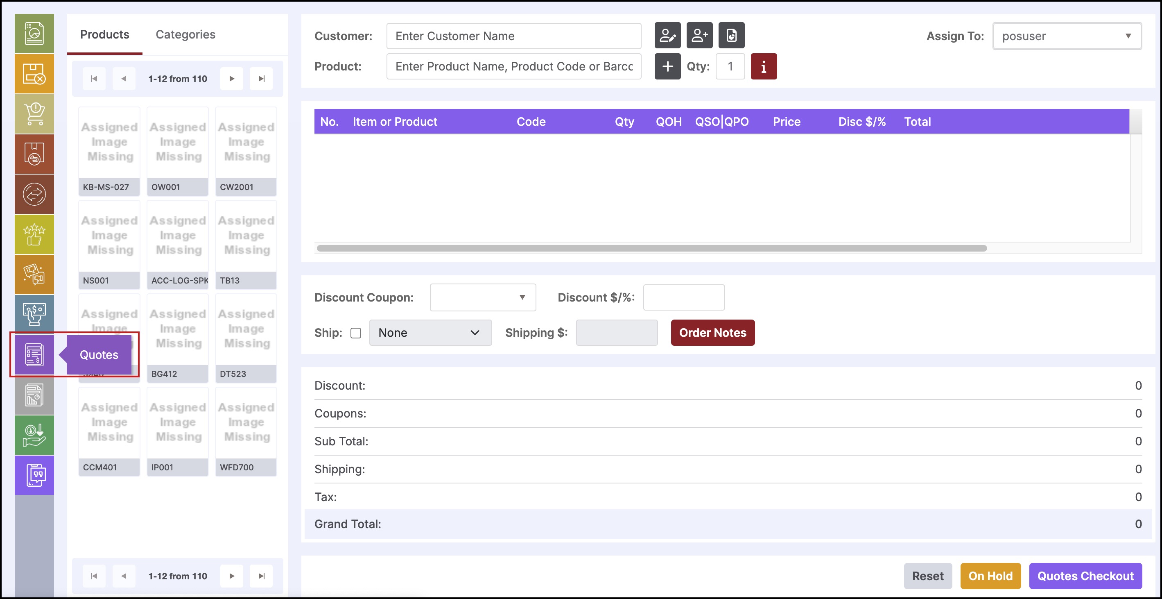
Task: Go to last page in bottom pager
Action: [261, 576]
